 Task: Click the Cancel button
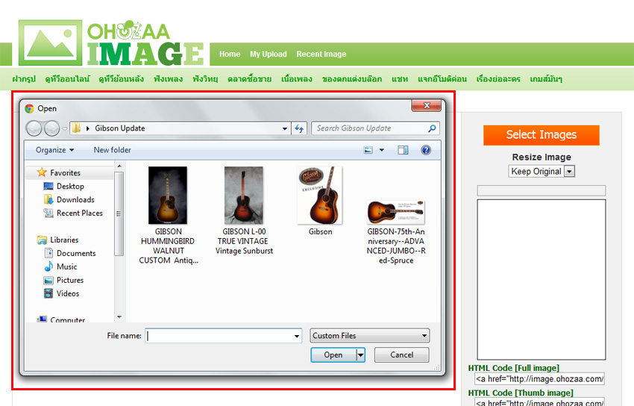point(401,355)
